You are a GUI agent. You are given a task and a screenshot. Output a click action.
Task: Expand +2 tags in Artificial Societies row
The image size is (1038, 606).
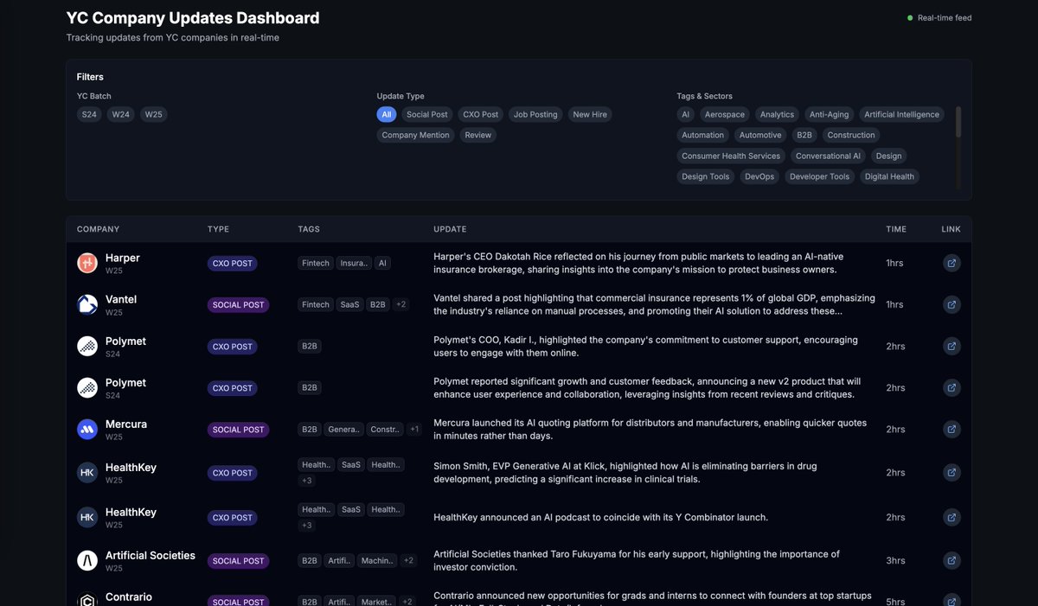[x=408, y=560]
